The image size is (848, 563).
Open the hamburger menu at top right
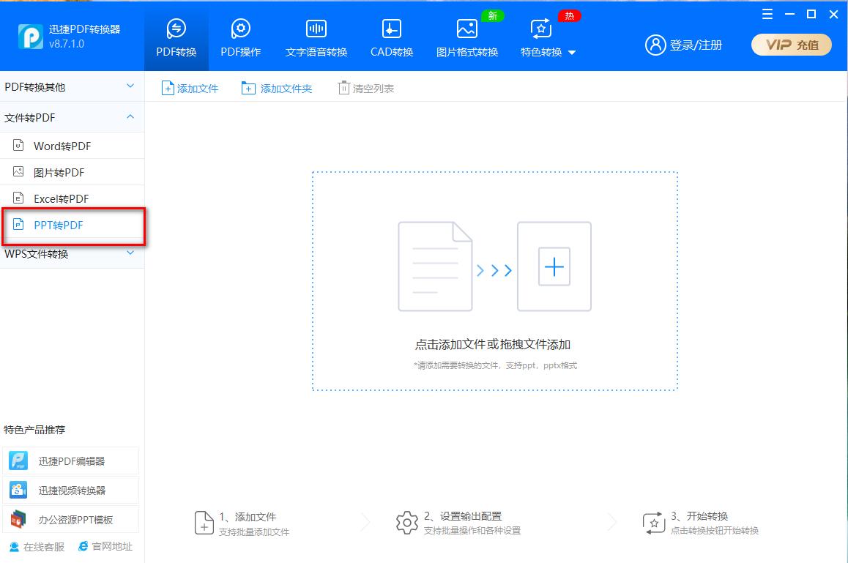[767, 14]
